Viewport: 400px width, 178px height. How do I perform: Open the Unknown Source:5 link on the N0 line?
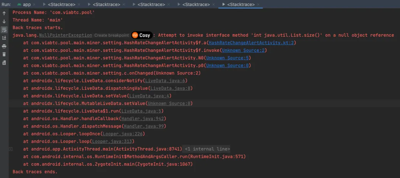[227, 58]
